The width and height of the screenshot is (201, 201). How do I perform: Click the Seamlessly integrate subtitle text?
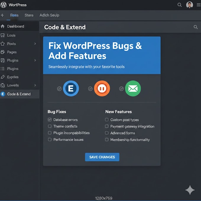pos(87,67)
